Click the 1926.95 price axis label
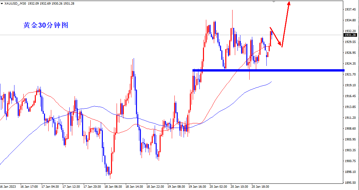The width and height of the screenshot is (359, 190). pyautogui.click(x=350, y=53)
